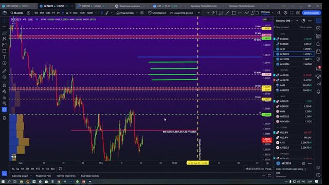This screenshot has width=329, height=185.
Task: Open the Оповещение (Alert) button
Action: click(157, 13)
